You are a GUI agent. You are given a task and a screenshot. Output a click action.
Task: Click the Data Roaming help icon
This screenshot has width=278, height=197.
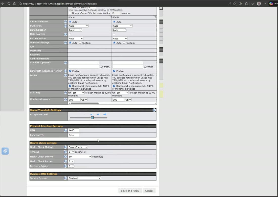click(65, 34)
